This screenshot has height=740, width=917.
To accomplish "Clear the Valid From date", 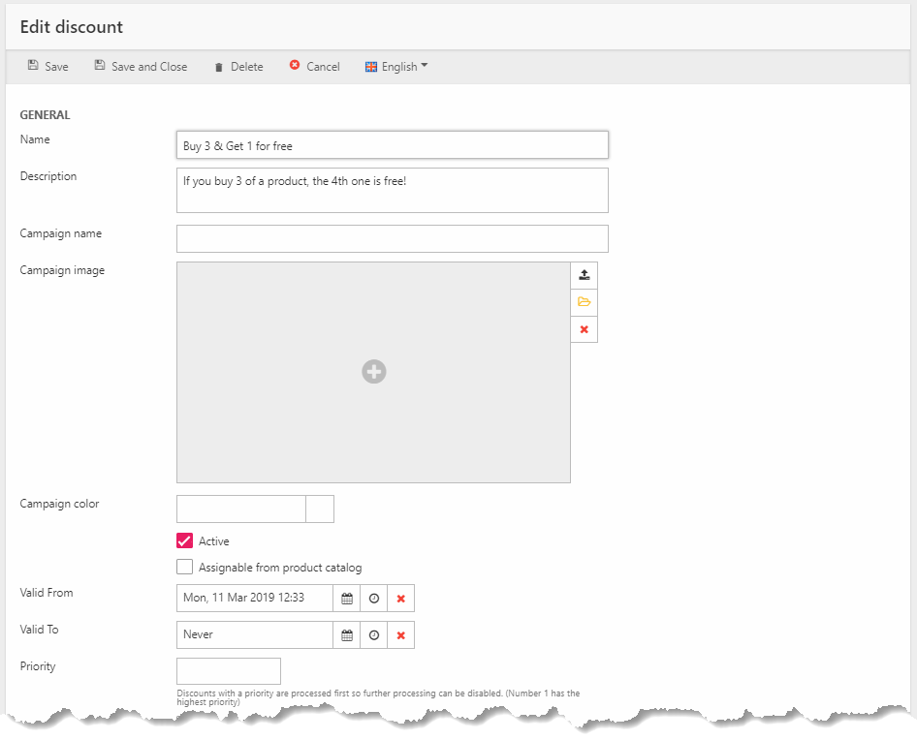I will (400, 599).
